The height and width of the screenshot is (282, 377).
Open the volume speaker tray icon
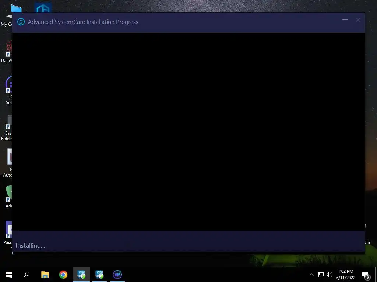(330, 275)
